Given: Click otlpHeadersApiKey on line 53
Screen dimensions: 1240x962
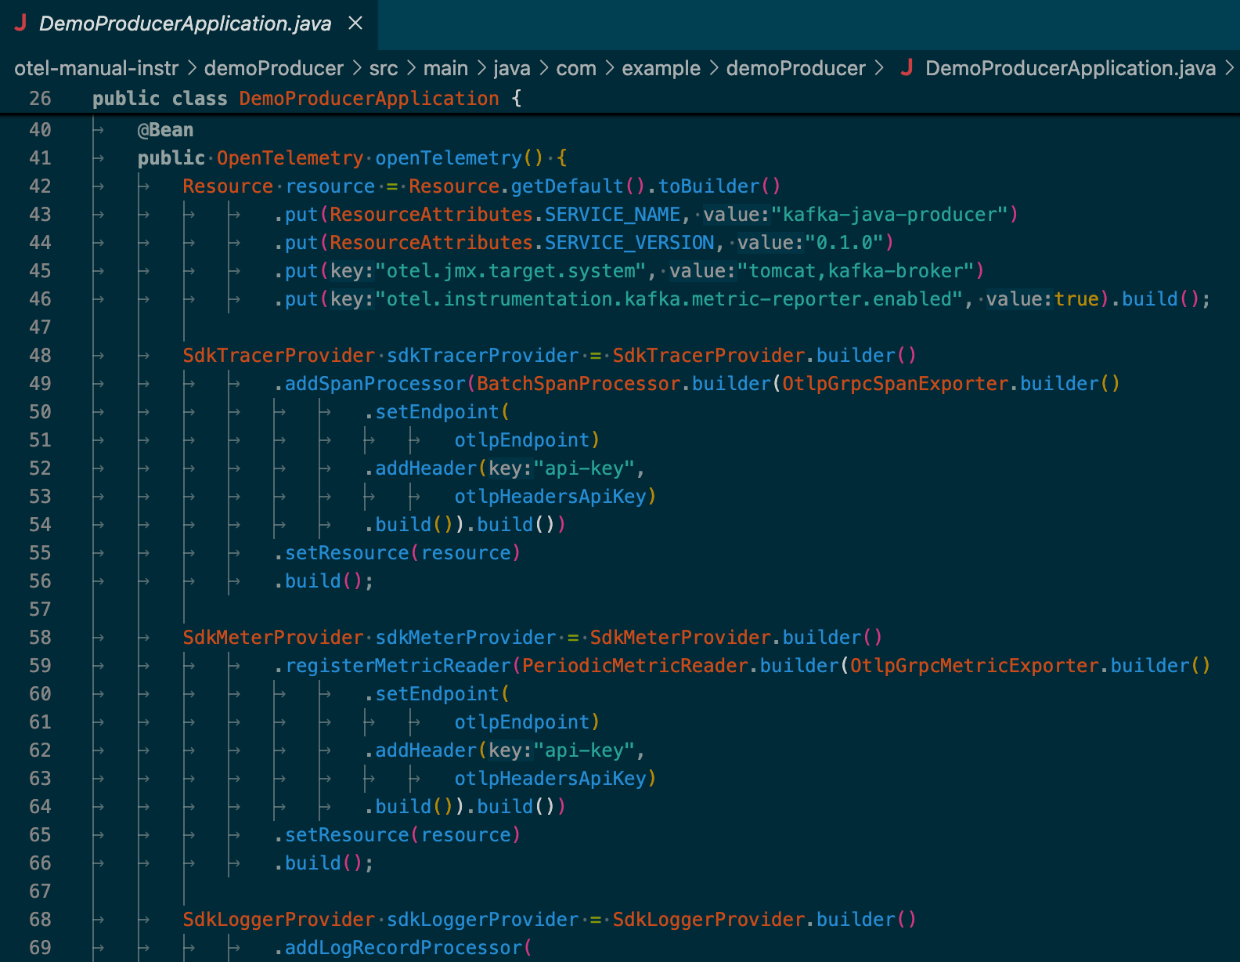Looking at the screenshot, I should tap(550, 497).
